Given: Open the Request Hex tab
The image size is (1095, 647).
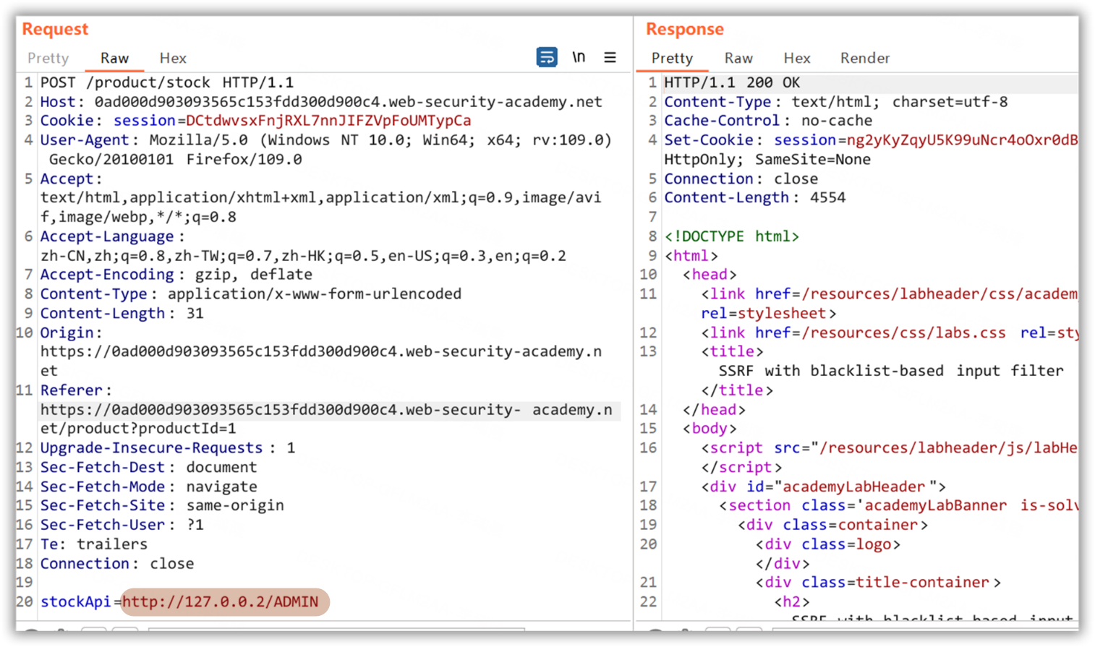Looking at the screenshot, I should pyautogui.click(x=173, y=58).
